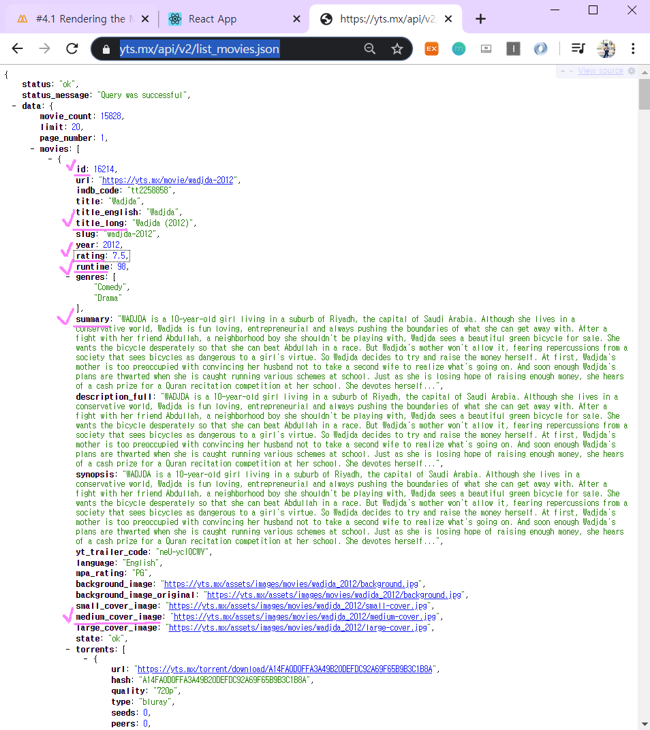Open a new browser tab

(480, 19)
